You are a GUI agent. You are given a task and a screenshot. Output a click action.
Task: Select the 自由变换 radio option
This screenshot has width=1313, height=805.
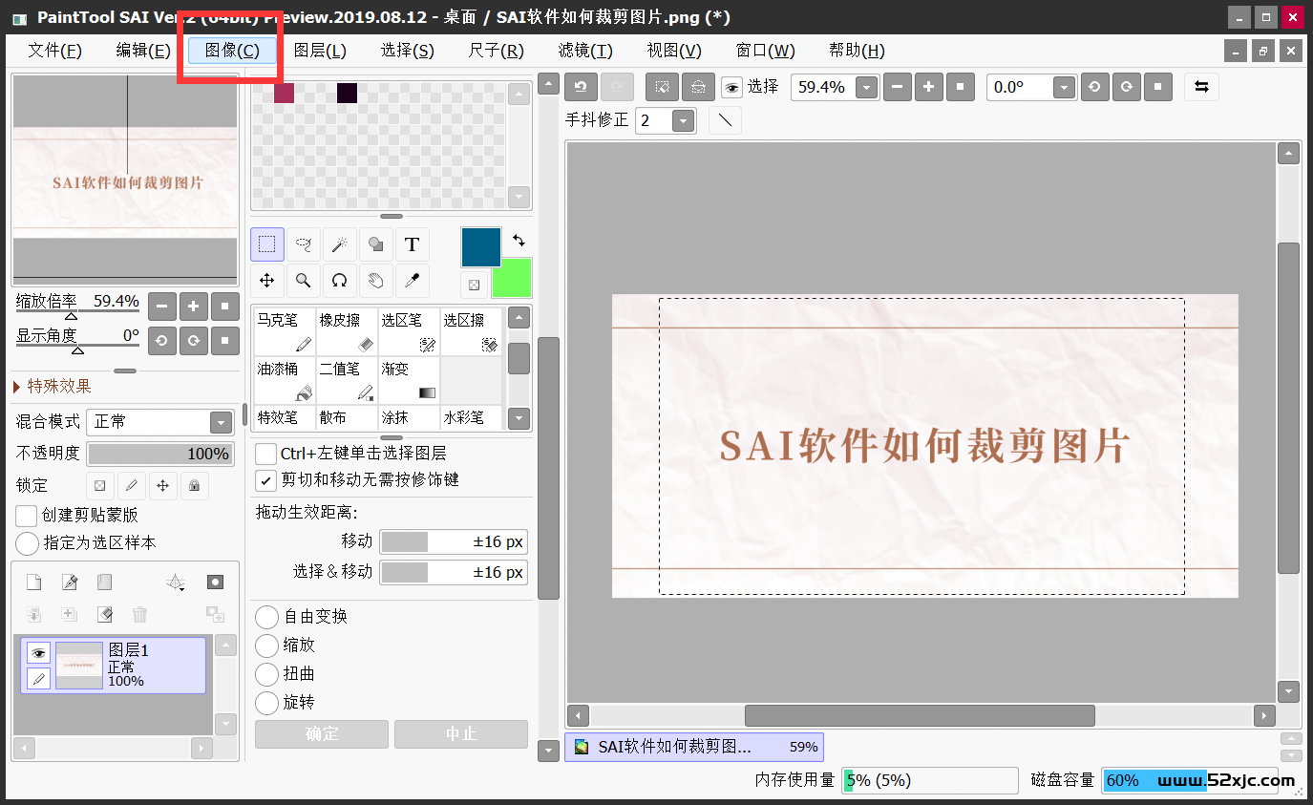267,617
